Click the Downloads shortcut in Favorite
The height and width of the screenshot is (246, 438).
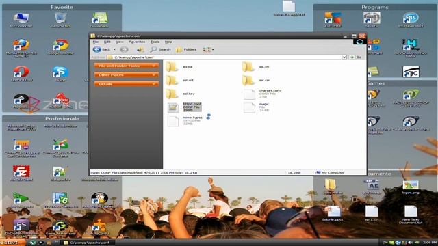pos(100,20)
